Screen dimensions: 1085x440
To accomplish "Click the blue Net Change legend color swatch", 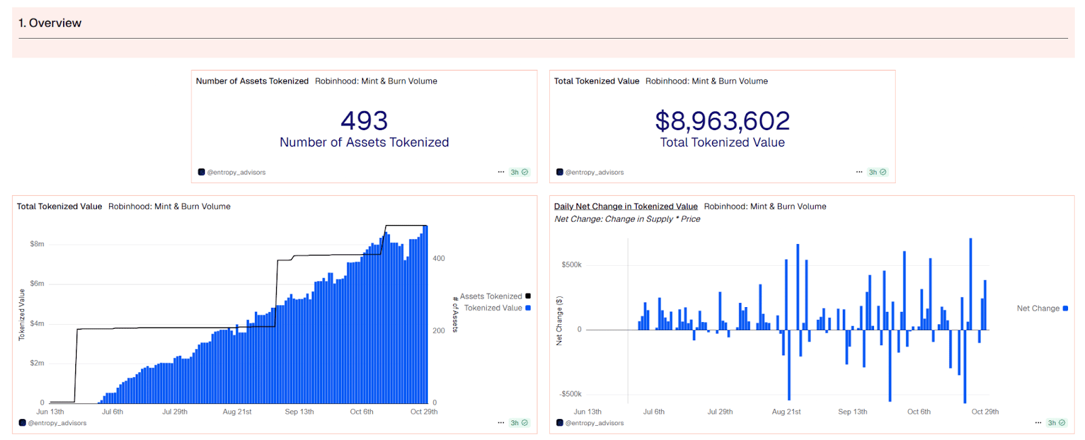I will tap(1065, 308).
